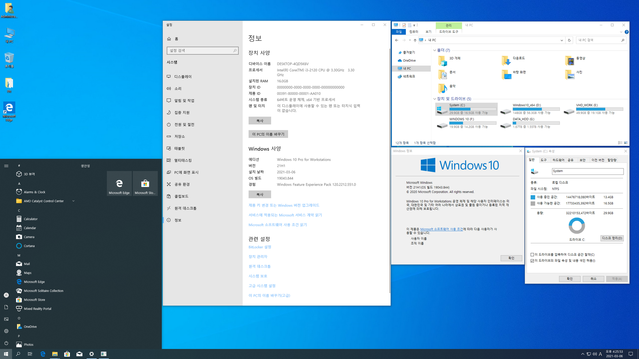Switch Explorer to large icons view
The image size is (639, 359).
coord(625,143)
